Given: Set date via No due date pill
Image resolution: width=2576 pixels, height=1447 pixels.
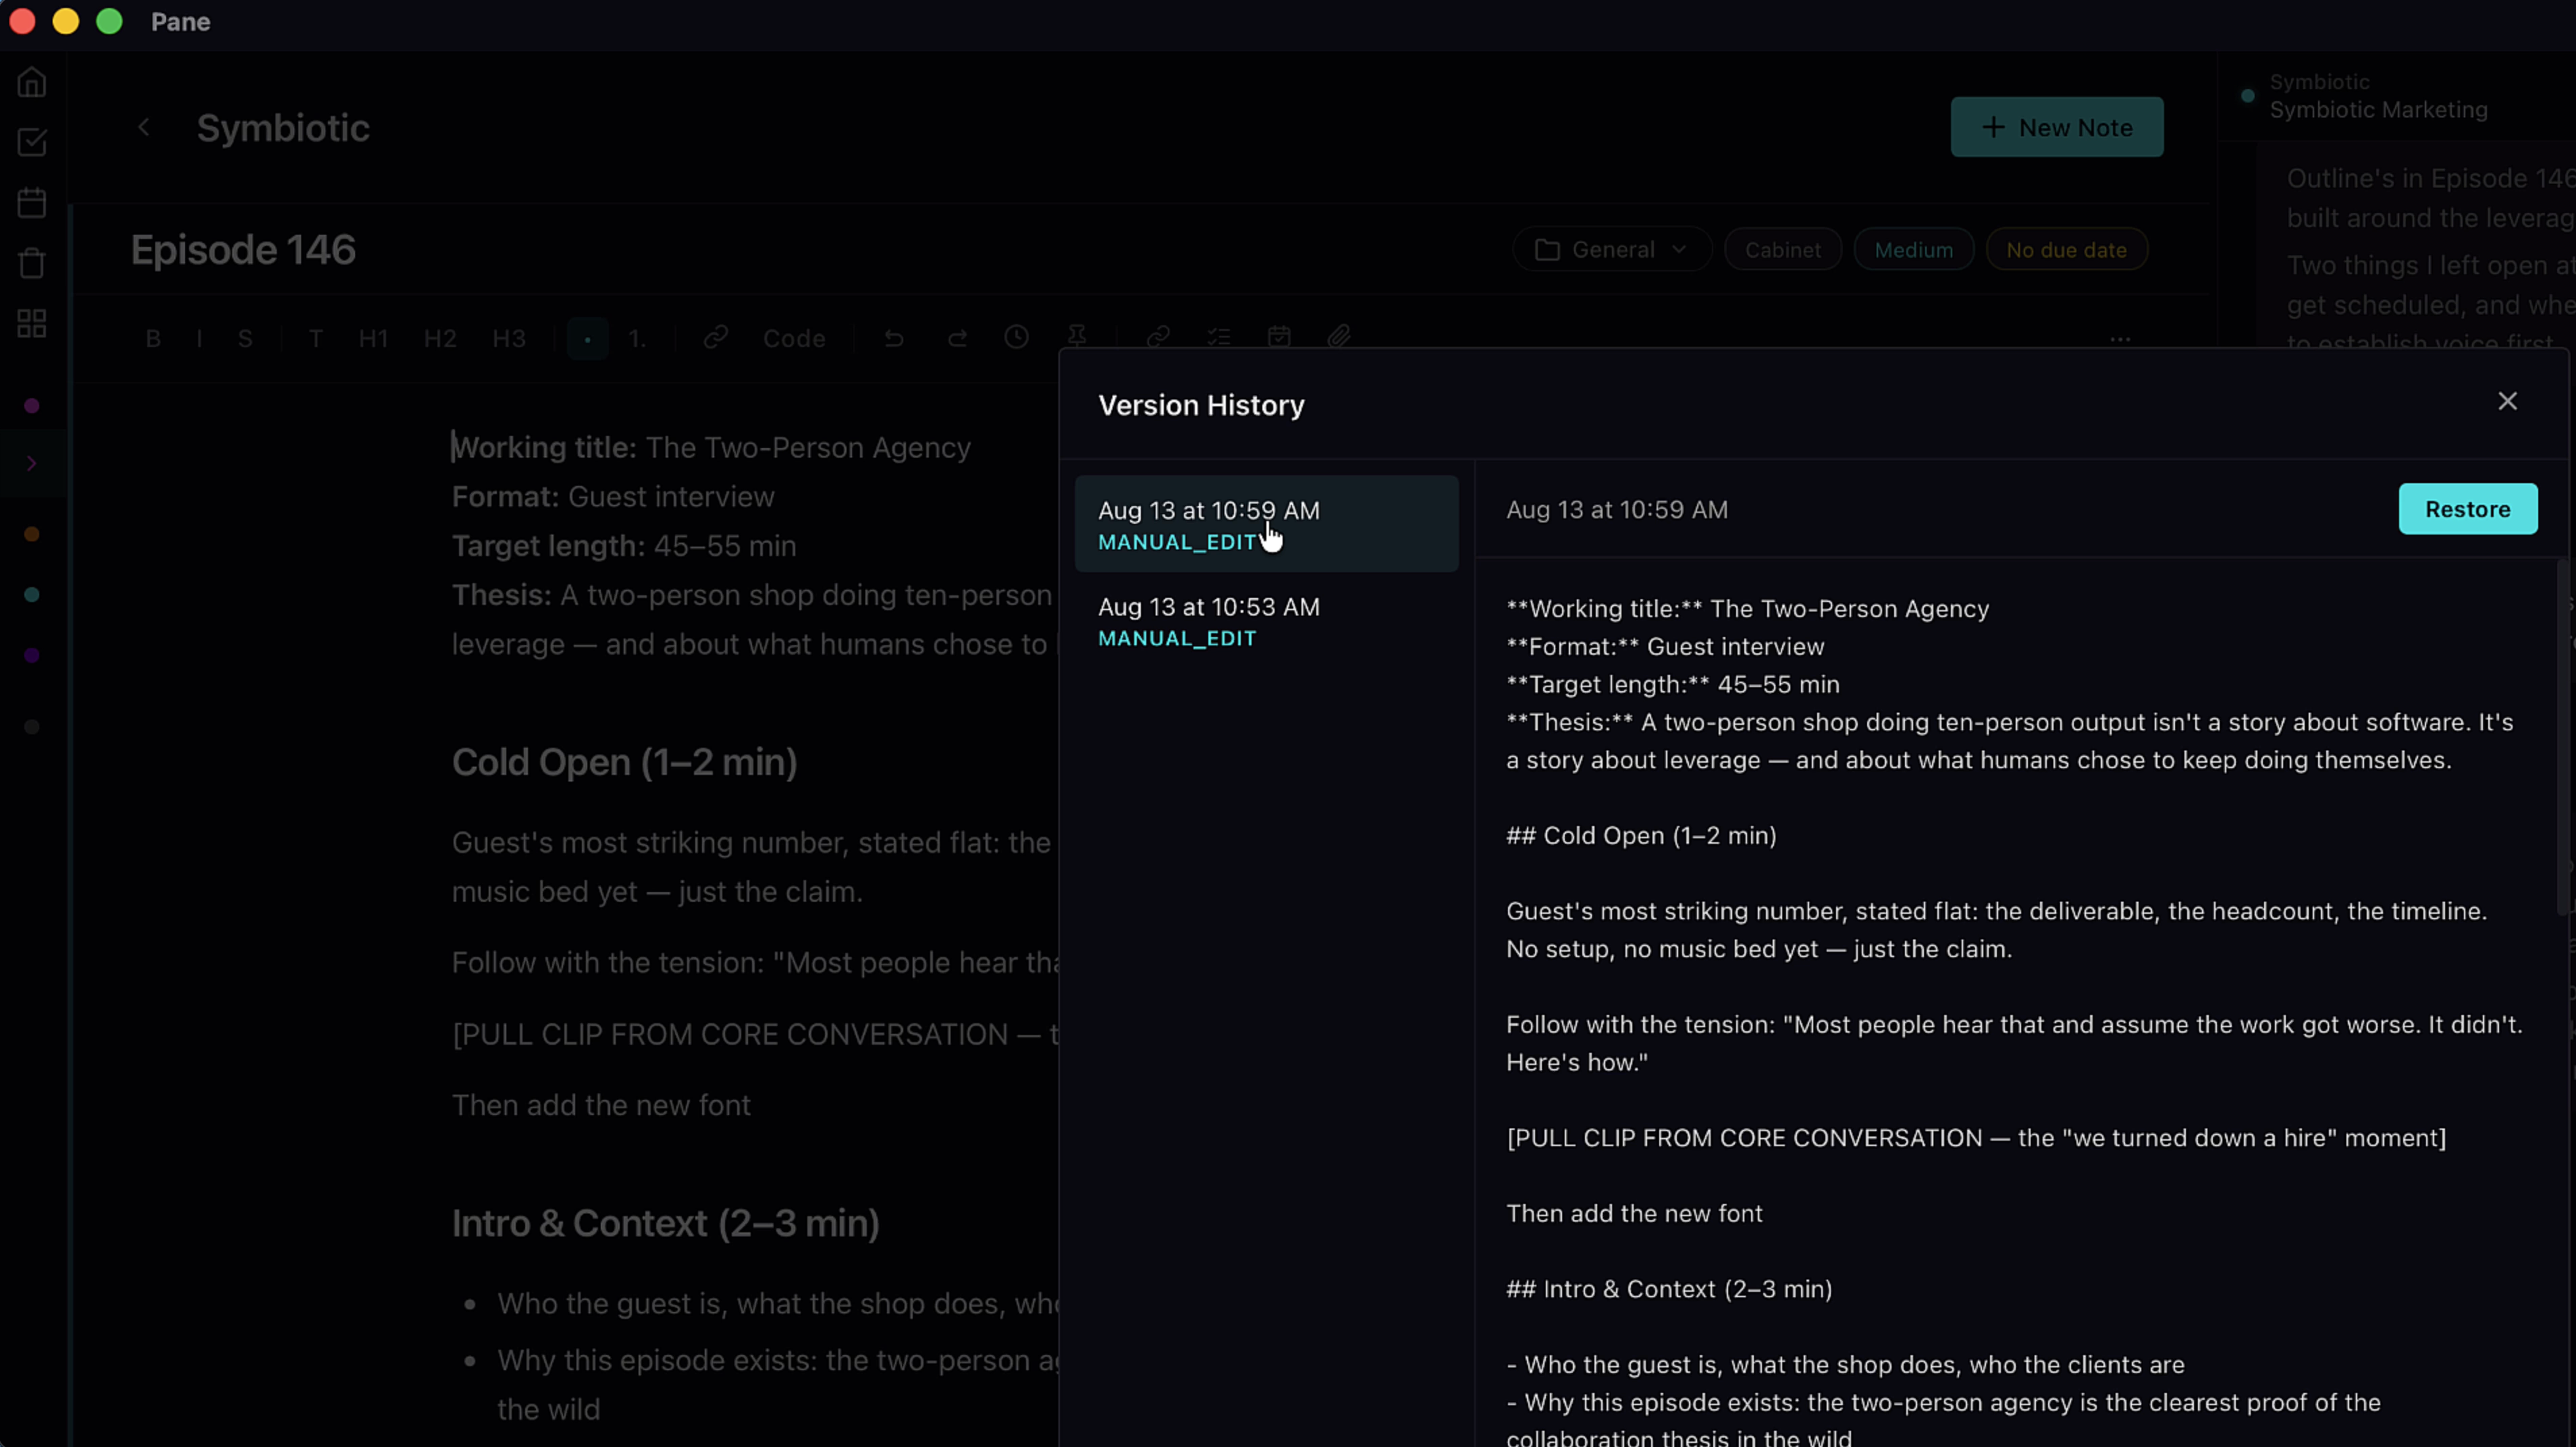Looking at the screenshot, I should tap(2066, 250).
